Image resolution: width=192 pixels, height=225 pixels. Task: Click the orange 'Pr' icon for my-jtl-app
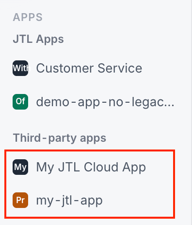(20, 200)
